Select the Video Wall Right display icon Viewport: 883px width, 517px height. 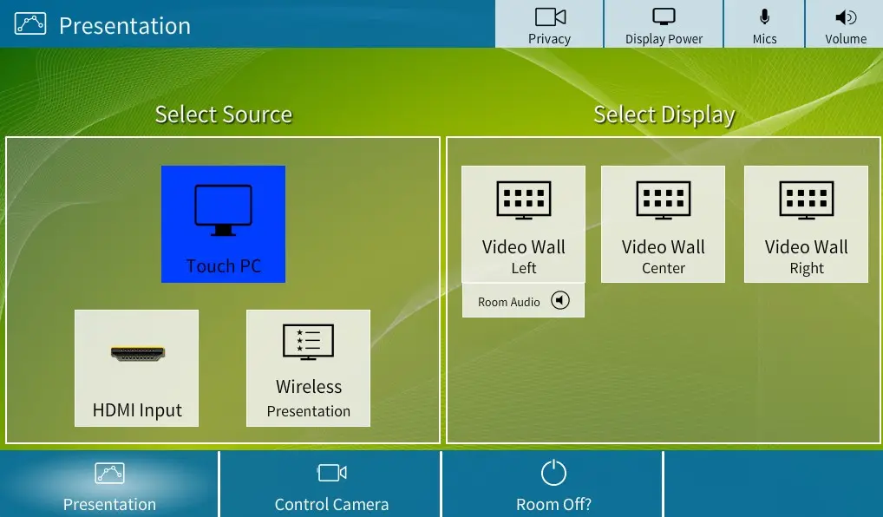click(x=806, y=199)
